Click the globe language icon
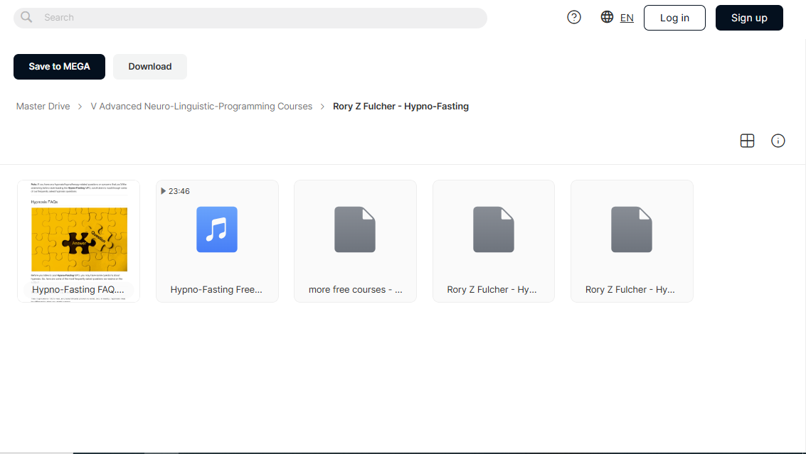 [x=607, y=17]
